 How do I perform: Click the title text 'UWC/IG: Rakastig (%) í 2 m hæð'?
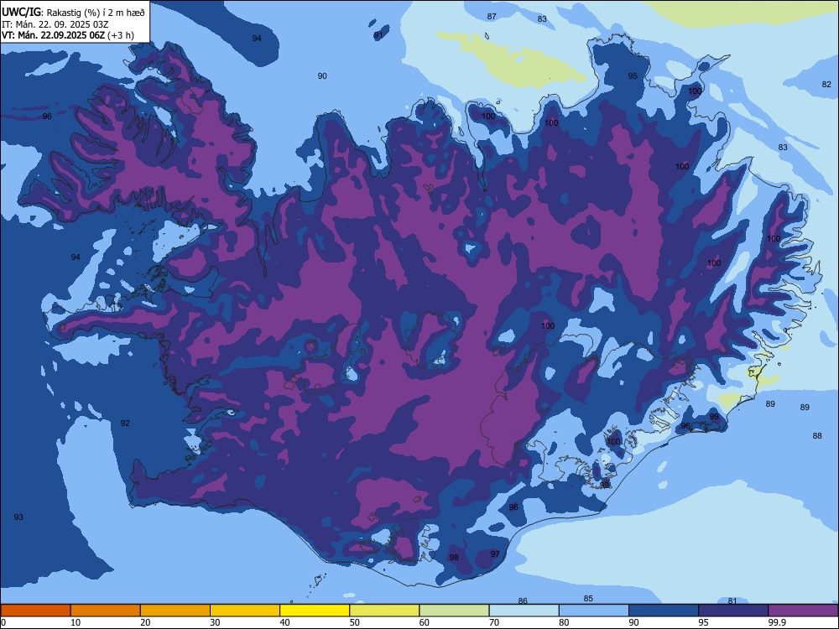[x=73, y=13]
